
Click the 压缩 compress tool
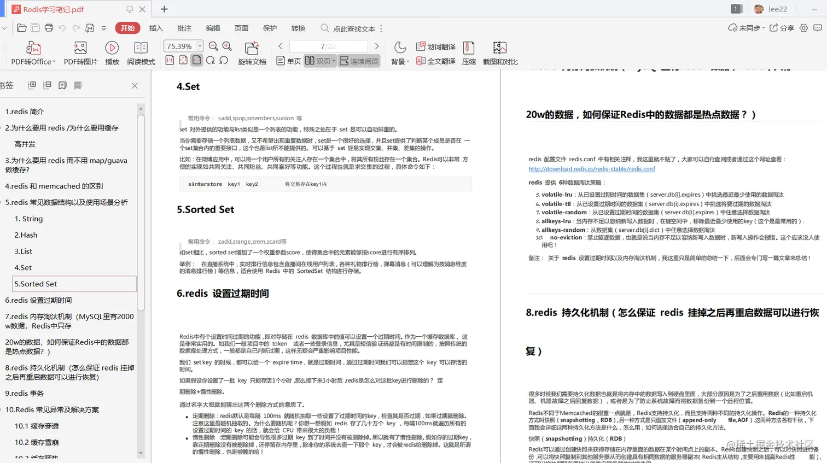[x=468, y=52]
